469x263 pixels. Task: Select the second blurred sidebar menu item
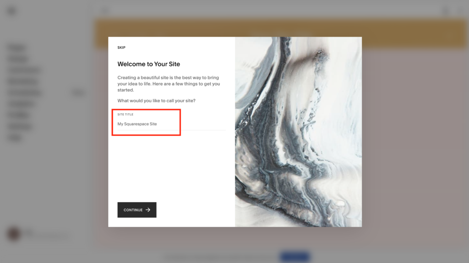coord(18,59)
